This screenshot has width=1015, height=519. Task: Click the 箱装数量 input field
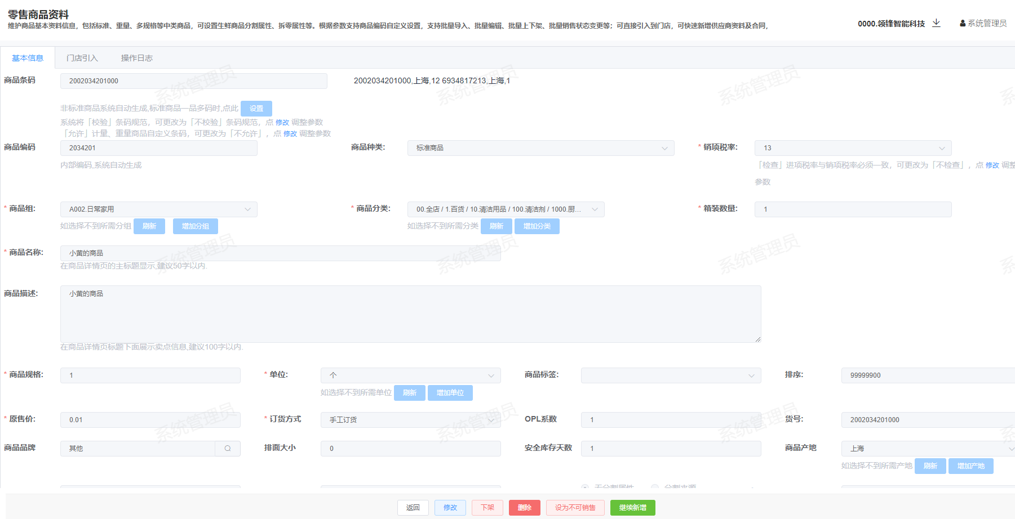pyautogui.click(x=853, y=209)
